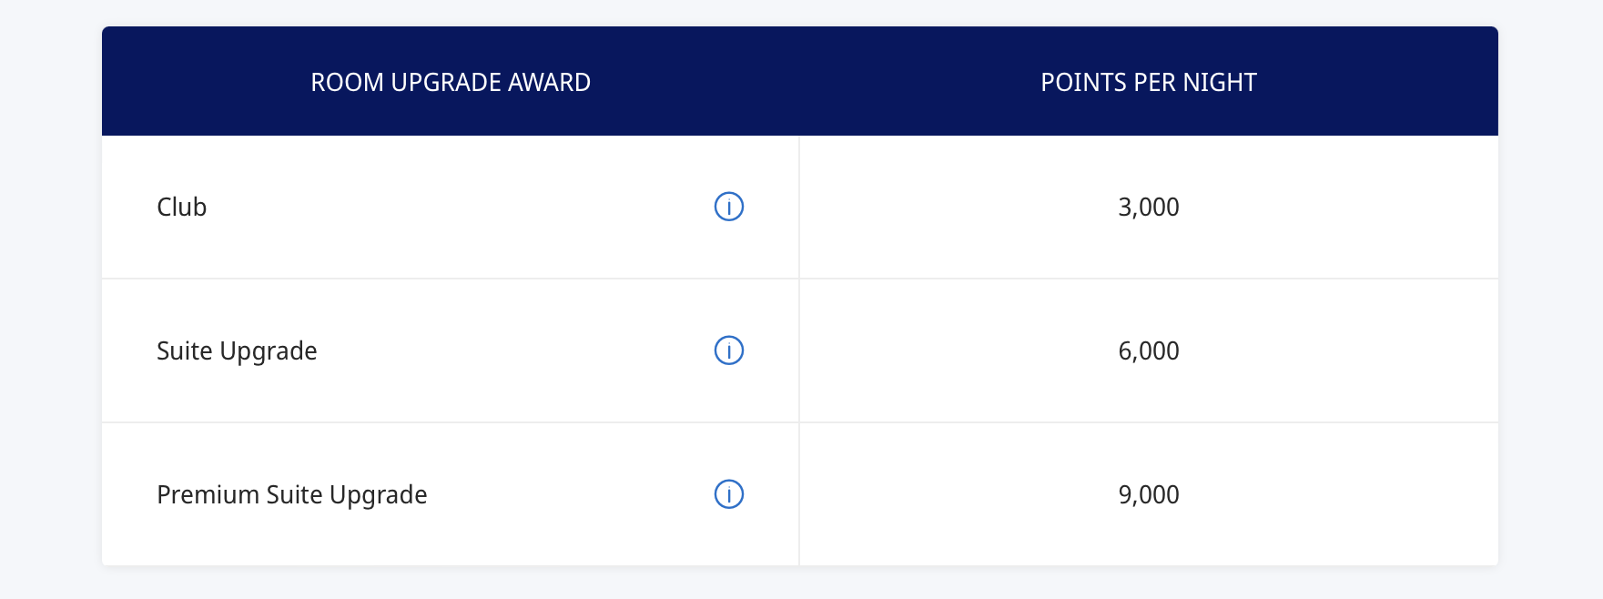The image size is (1603, 599).
Task: Click the 3,000 points value
Action: point(1148,207)
